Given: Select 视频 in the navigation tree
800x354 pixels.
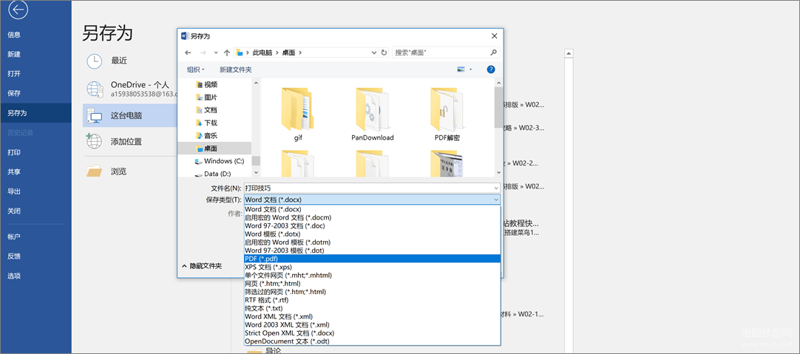Looking at the screenshot, I should click(x=211, y=85).
